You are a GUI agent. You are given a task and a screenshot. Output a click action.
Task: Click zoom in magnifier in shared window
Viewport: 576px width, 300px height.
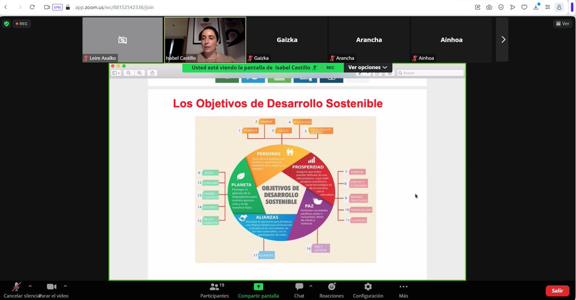pos(140,73)
